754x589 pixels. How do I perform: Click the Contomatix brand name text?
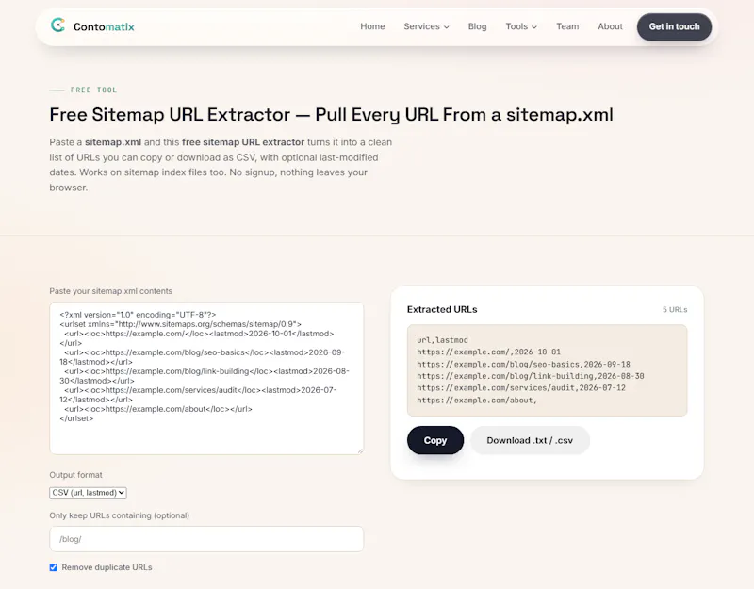[104, 27]
